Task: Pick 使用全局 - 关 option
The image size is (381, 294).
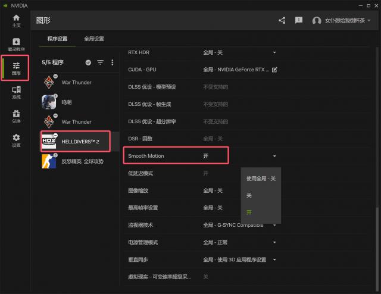Action: pos(261,179)
